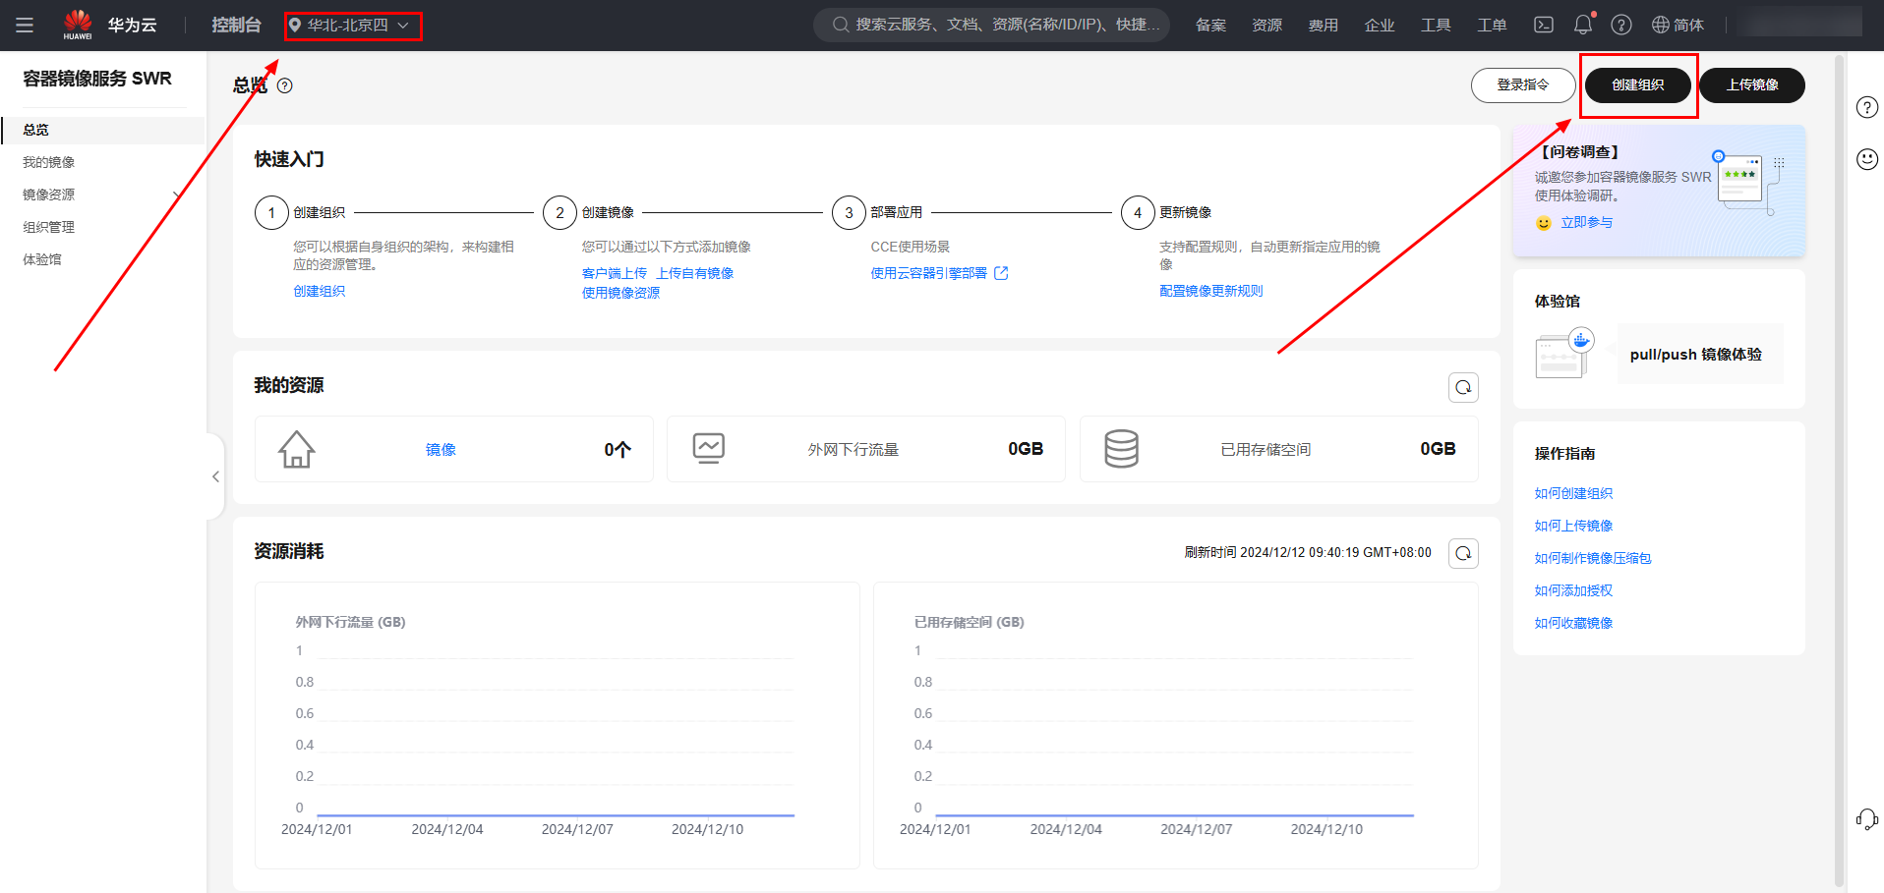Open the 工具 top menu
This screenshot has height=893, width=1884.
tap(1436, 25)
